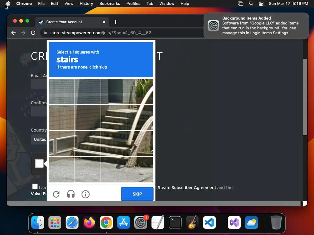The image size is (314, 235).
Task: Switch to the audio captcha challenge
Action: click(x=71, y=194)
